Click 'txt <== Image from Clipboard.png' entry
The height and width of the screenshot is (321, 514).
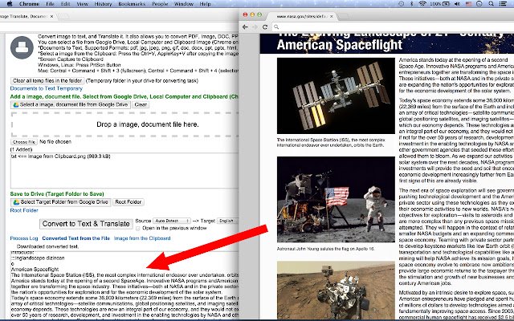coord(60,156)
